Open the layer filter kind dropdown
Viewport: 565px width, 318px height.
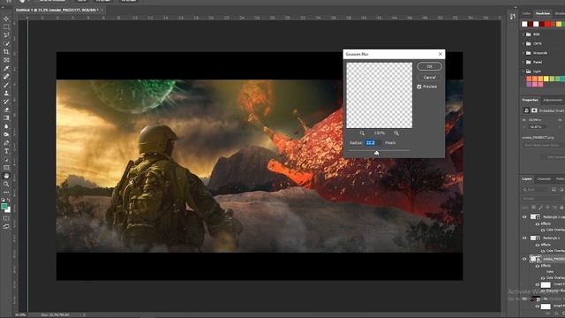click(x=536, y=190)
